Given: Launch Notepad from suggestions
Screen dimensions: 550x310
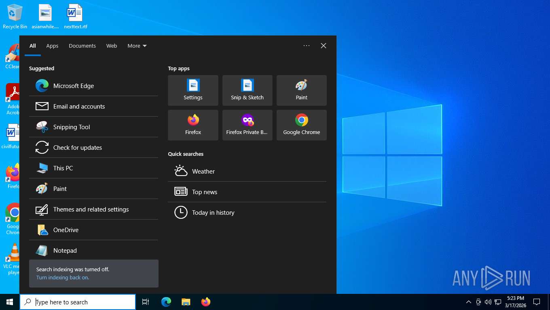Looking at the screenshot, I should pyautogui.click(x=93, y=250).
